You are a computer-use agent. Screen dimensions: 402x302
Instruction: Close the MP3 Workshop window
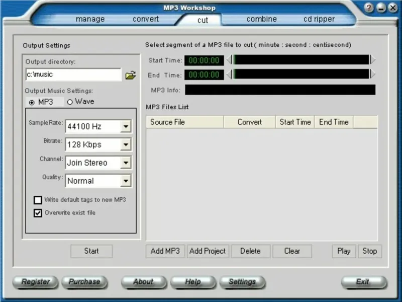pyautogui.click(x=393, y=8)
